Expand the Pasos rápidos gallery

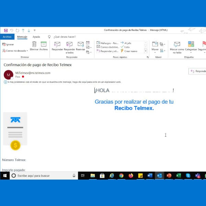146,51
